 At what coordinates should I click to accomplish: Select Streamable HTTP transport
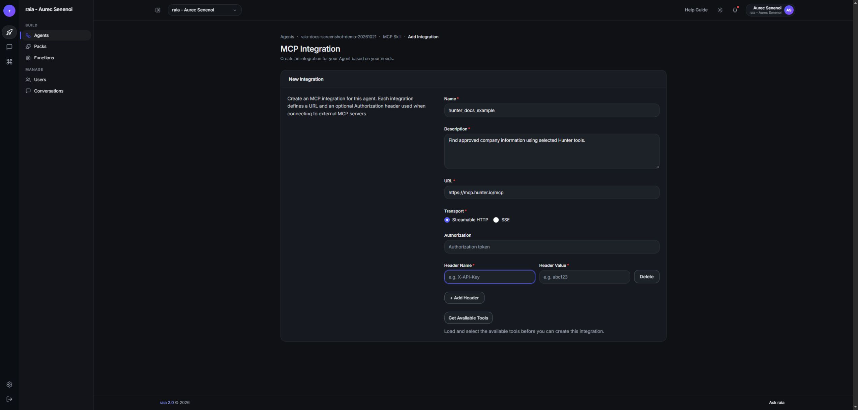[x=447, y=220]
